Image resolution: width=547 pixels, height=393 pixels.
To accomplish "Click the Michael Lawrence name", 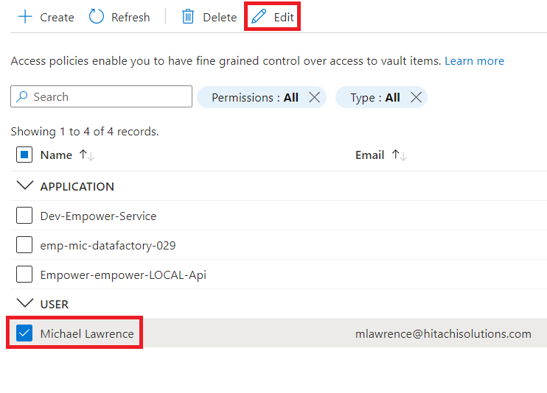I will (x=87, y=334).
